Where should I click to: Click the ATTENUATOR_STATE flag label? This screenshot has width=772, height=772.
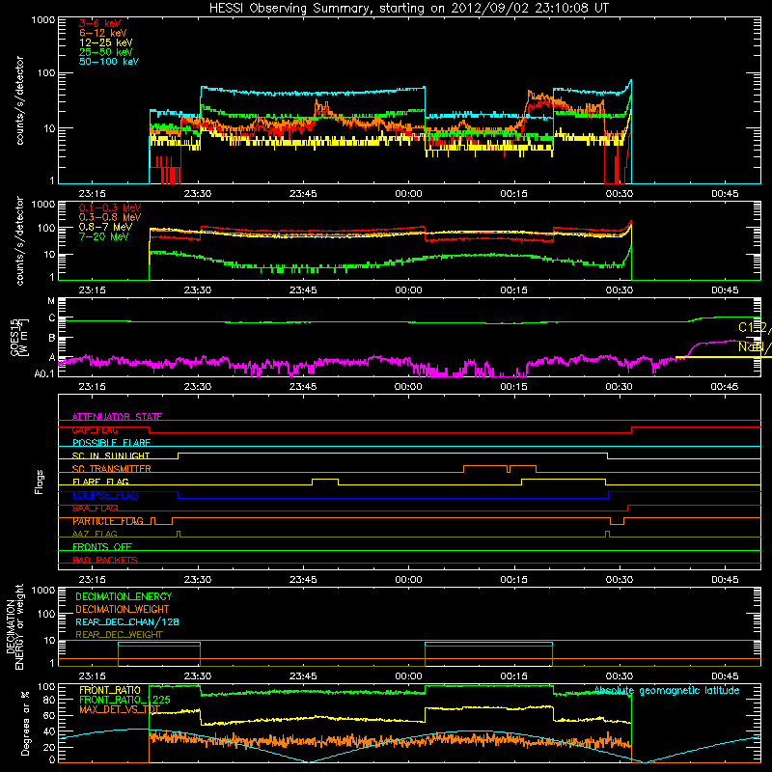117,417
